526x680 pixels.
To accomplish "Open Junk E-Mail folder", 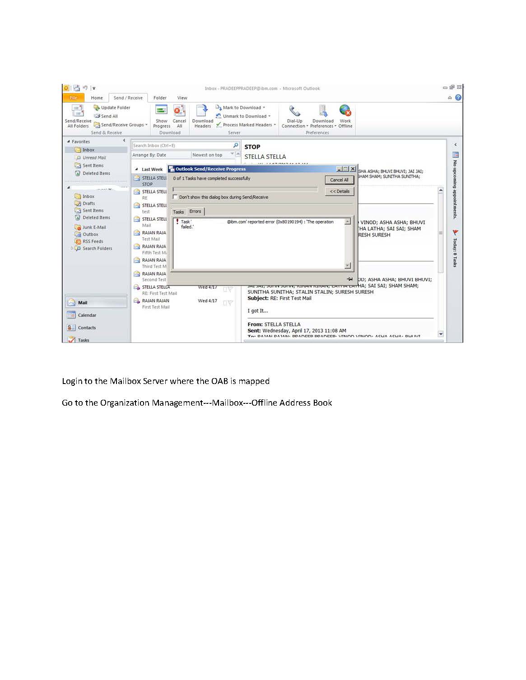I will coord(90,227).
